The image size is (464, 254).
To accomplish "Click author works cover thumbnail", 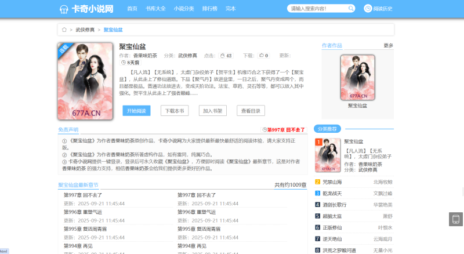I will click(x=357, y=77).
